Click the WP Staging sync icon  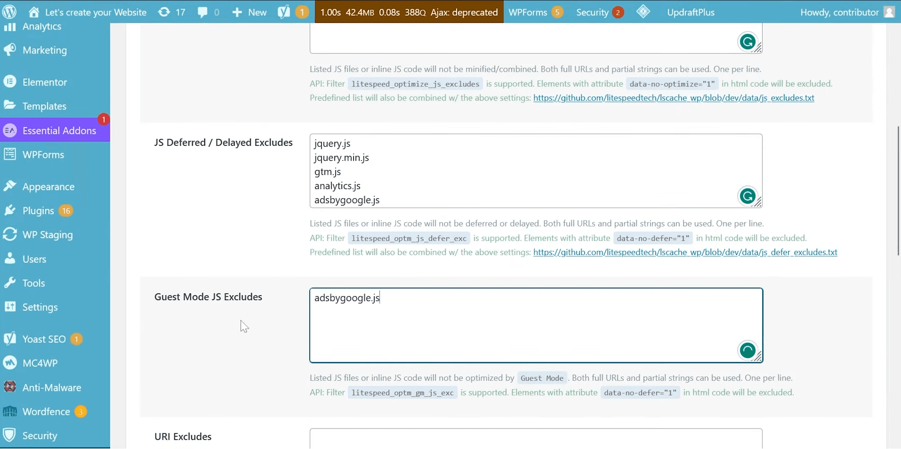click(x=9, y=234)
